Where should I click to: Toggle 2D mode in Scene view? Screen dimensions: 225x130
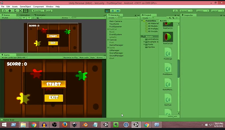click(x=24, y=18)
